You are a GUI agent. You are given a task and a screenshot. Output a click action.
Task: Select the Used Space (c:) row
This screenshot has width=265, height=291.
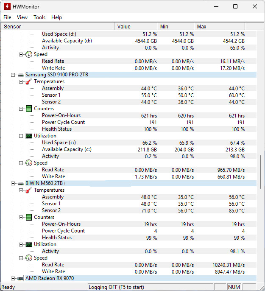pyautogui.click(x=129, y=143)
